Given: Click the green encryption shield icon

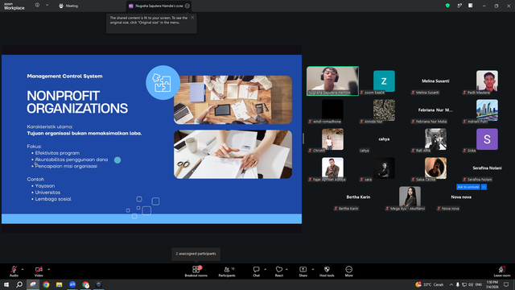Looking at the screenshot, I should [447, 6].
